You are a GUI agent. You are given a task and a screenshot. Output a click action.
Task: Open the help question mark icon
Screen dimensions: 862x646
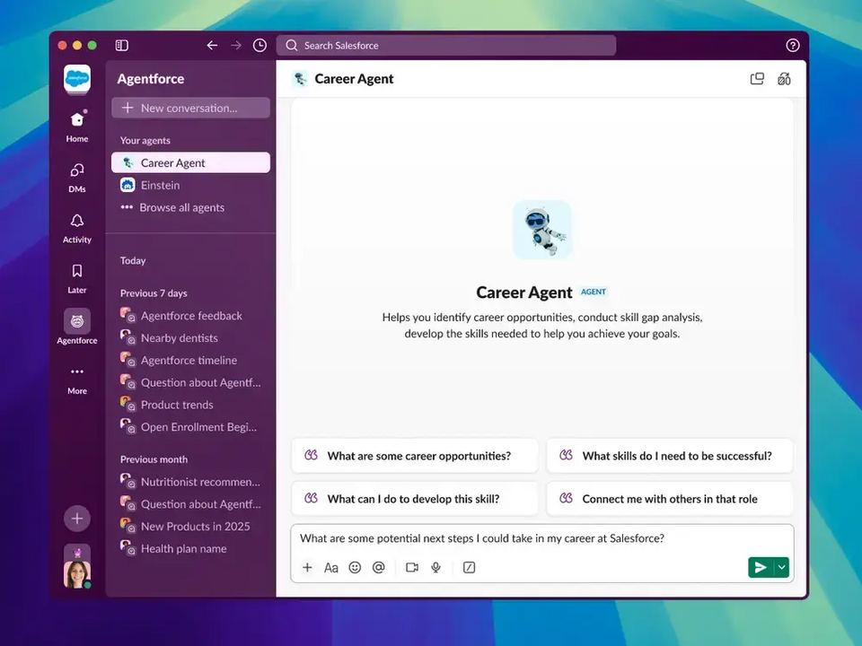click(x=792, y=45)
